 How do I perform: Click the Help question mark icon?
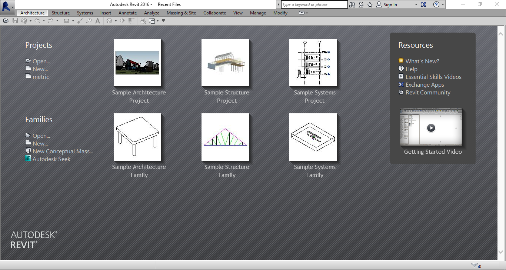tap(436, 4)
